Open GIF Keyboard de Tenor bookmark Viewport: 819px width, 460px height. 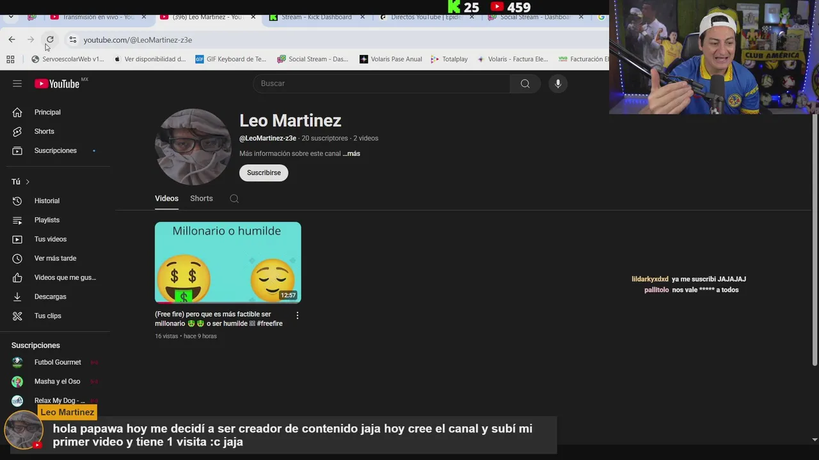[x=230, y=59]
